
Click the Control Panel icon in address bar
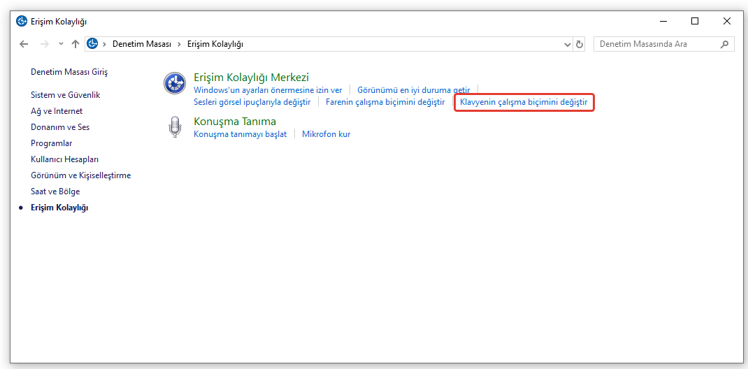point(92,44)
